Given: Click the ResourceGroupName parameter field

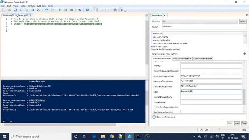Looking at the screenshot, I should pyautogui.click(x=211, y=81).
